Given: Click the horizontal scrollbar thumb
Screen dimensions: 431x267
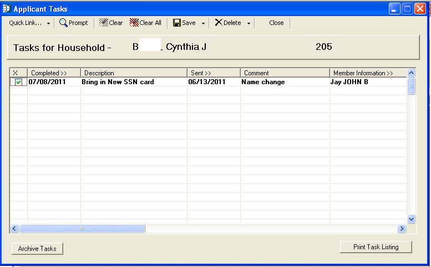Looking at the screenshot, I should tap(82, 229).
